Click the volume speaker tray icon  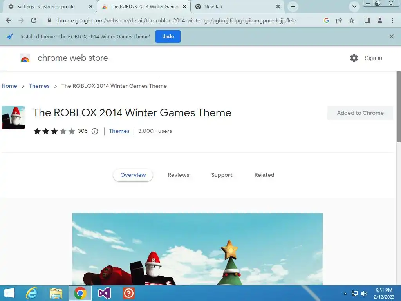364,294
